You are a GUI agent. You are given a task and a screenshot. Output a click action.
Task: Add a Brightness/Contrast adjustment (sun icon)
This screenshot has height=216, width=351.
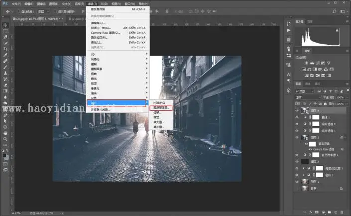pyautogui.click(x=306, y=63)
